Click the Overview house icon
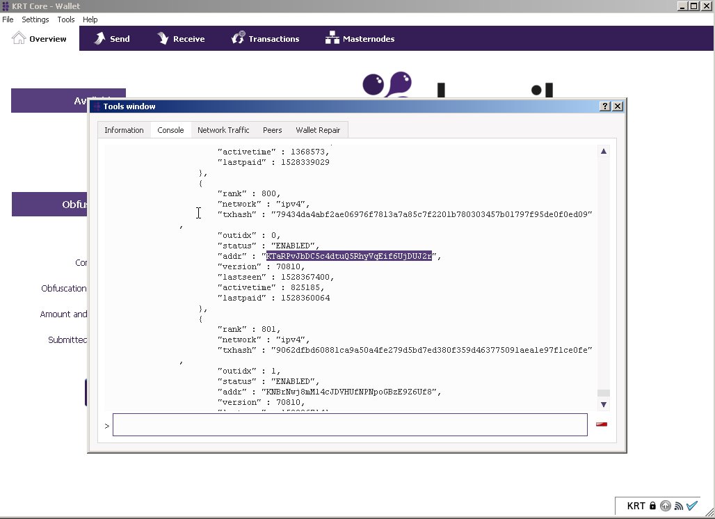Viewport: 715px width, 519px height. (19, 38)
